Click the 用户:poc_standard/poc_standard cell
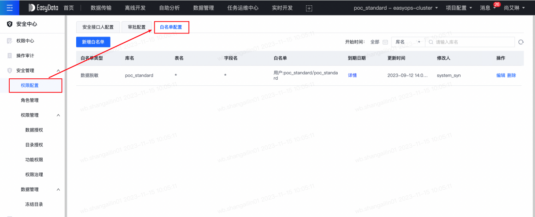Screen dimensions: 535x217 (x=305, y=75)
